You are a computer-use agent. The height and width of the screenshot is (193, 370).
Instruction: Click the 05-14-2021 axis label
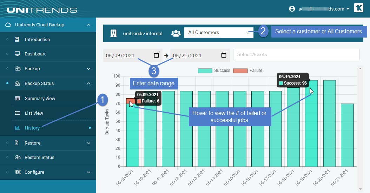pos(214,178)
